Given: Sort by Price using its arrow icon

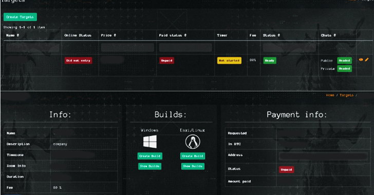Looking at the screenshot, I should [115, 35].
